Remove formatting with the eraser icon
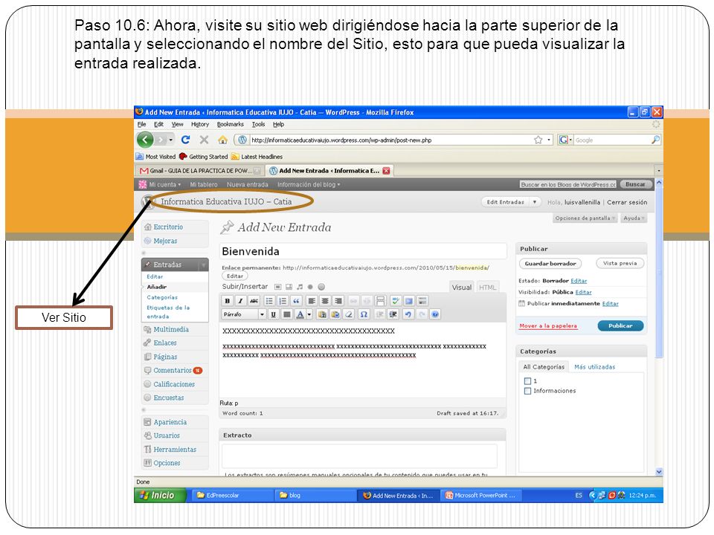This screenshot has height=535, width=714. tap(348, 314)
